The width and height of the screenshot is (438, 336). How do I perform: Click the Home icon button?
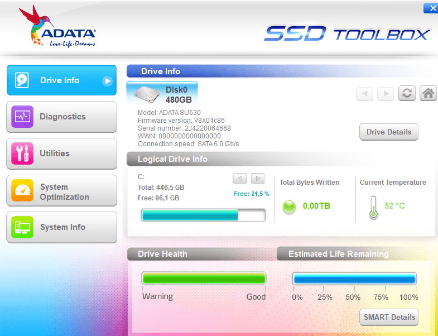(x=428, y=93)
